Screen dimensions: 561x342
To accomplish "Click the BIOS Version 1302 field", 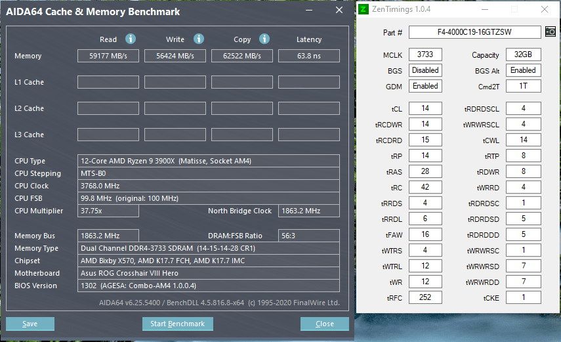I will click(x=209, y=286).
